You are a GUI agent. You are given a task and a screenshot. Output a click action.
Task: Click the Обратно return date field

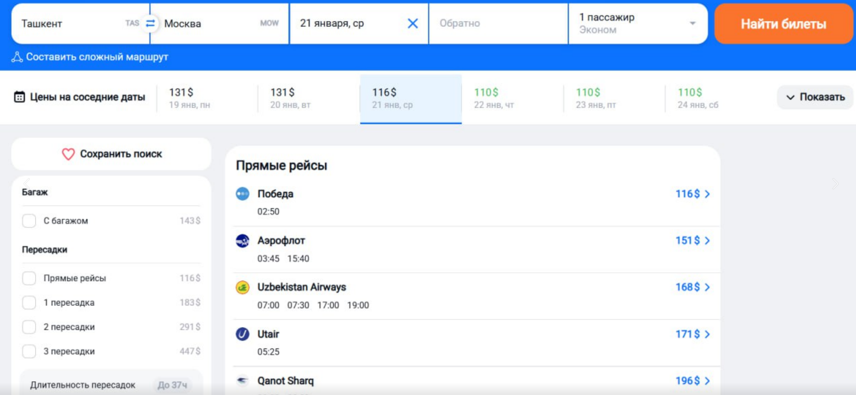tap(498, 23)
